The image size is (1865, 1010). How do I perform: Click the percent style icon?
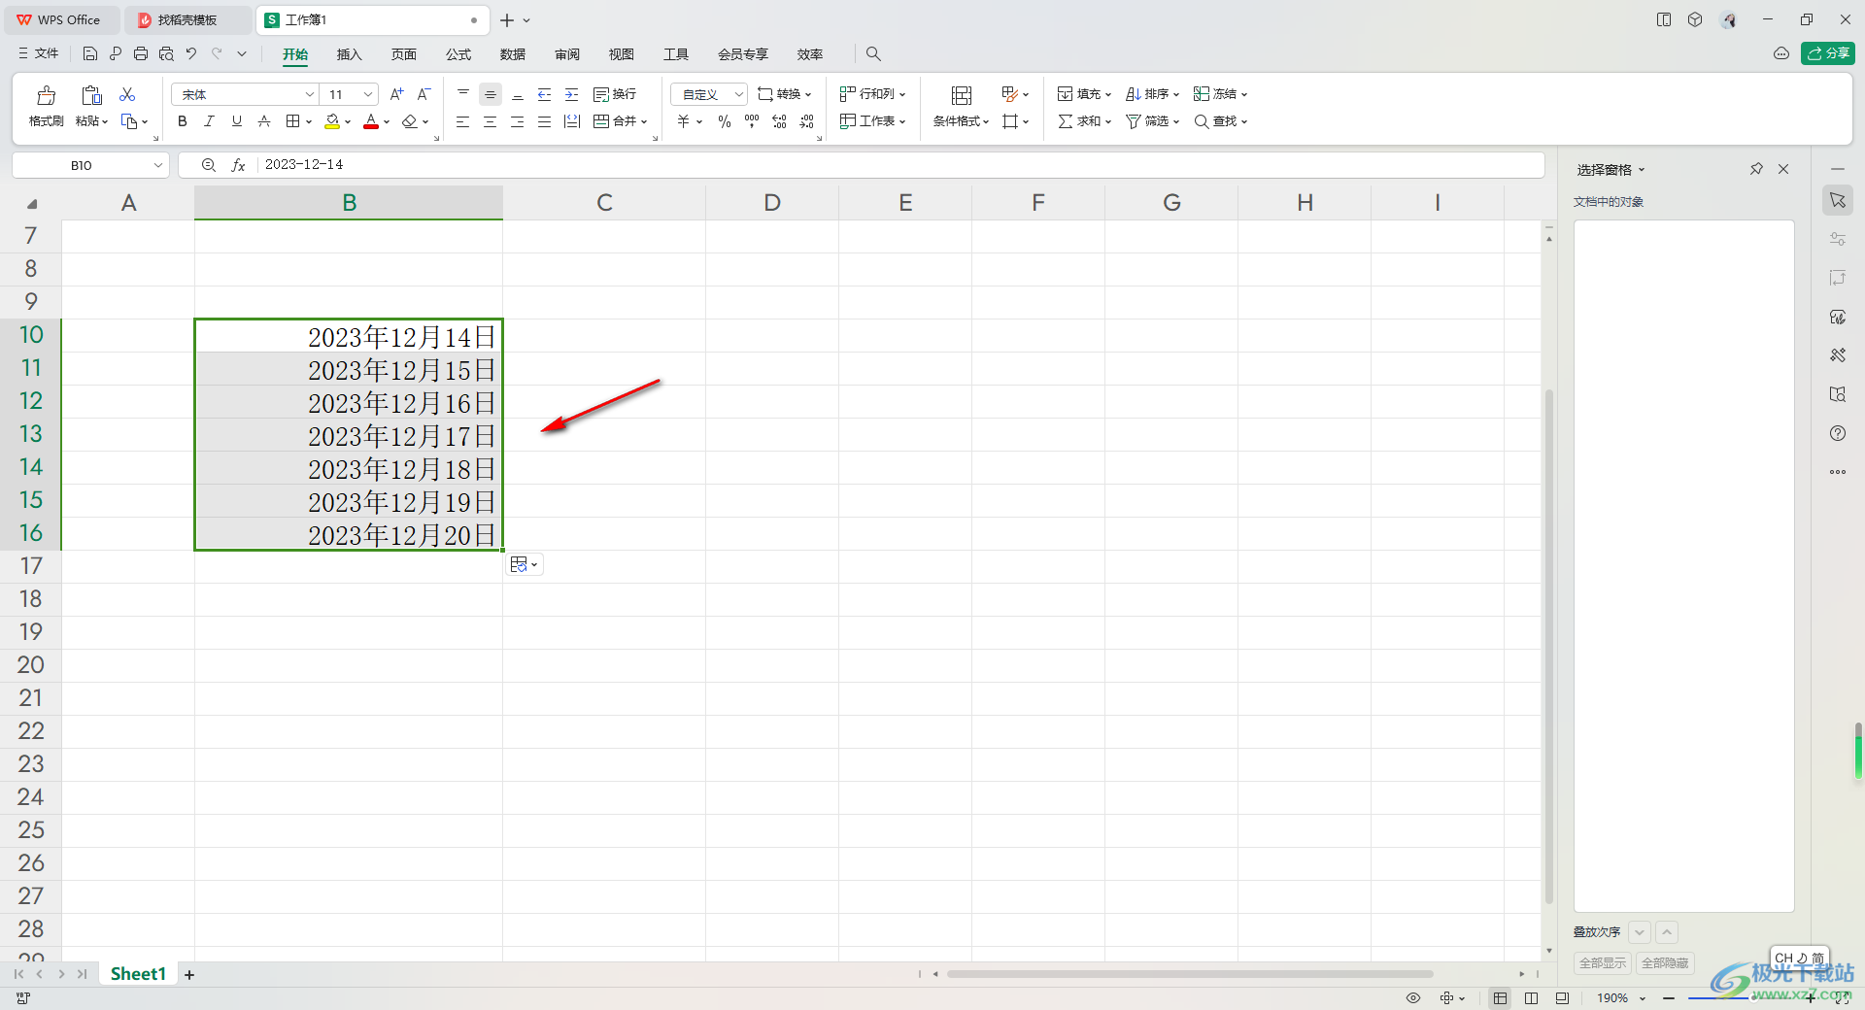(725, 121)
